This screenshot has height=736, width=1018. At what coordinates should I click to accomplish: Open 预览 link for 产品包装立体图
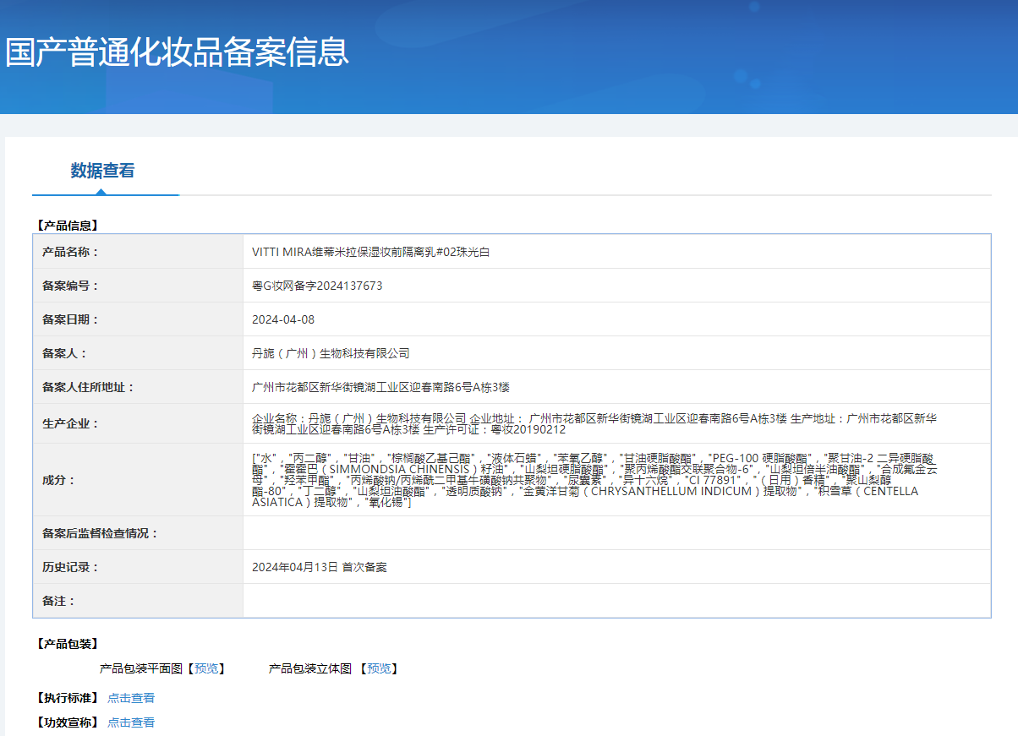coord(379,668)
